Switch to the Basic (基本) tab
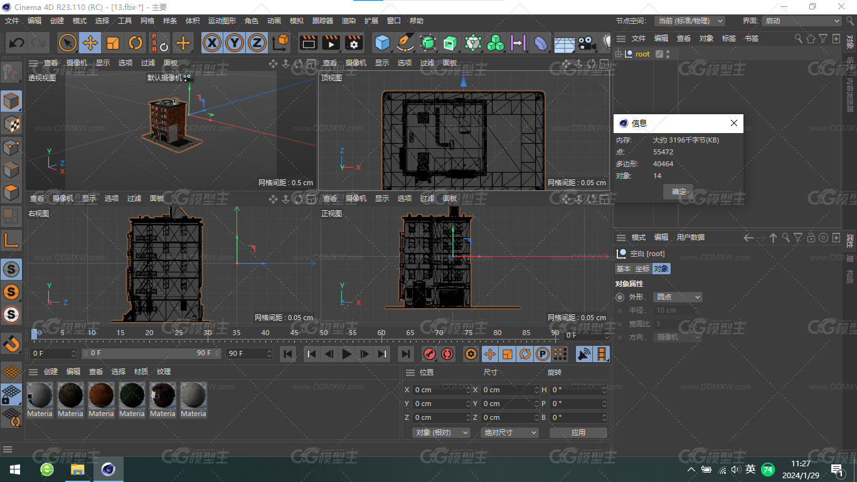 click(624, 269)
